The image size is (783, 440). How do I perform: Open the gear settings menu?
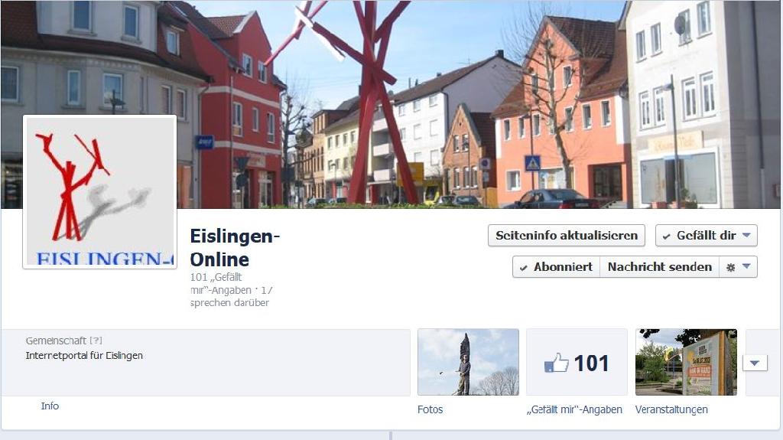coord(739,267)
